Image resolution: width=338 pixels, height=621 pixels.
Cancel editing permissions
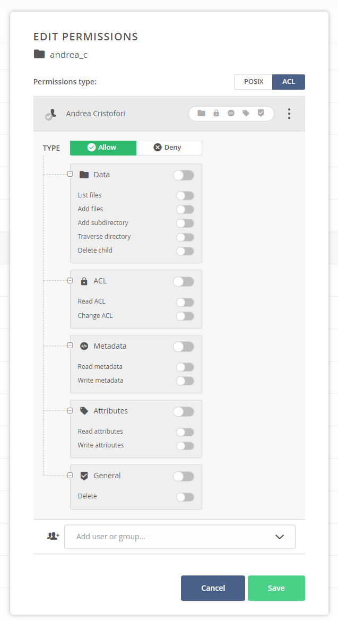tap(213, 588)
